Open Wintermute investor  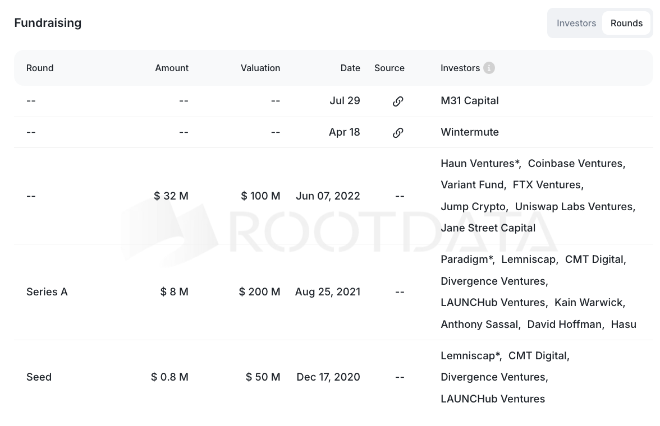tap(470, 132)
